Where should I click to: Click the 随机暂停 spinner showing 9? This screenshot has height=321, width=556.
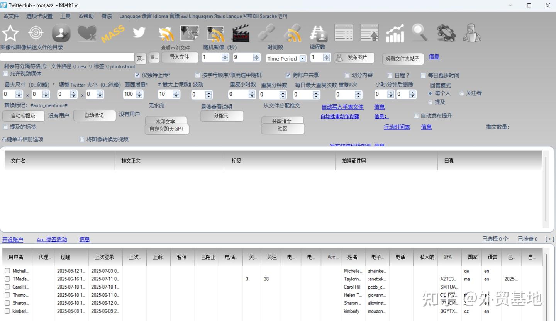[x=246, y=57]
